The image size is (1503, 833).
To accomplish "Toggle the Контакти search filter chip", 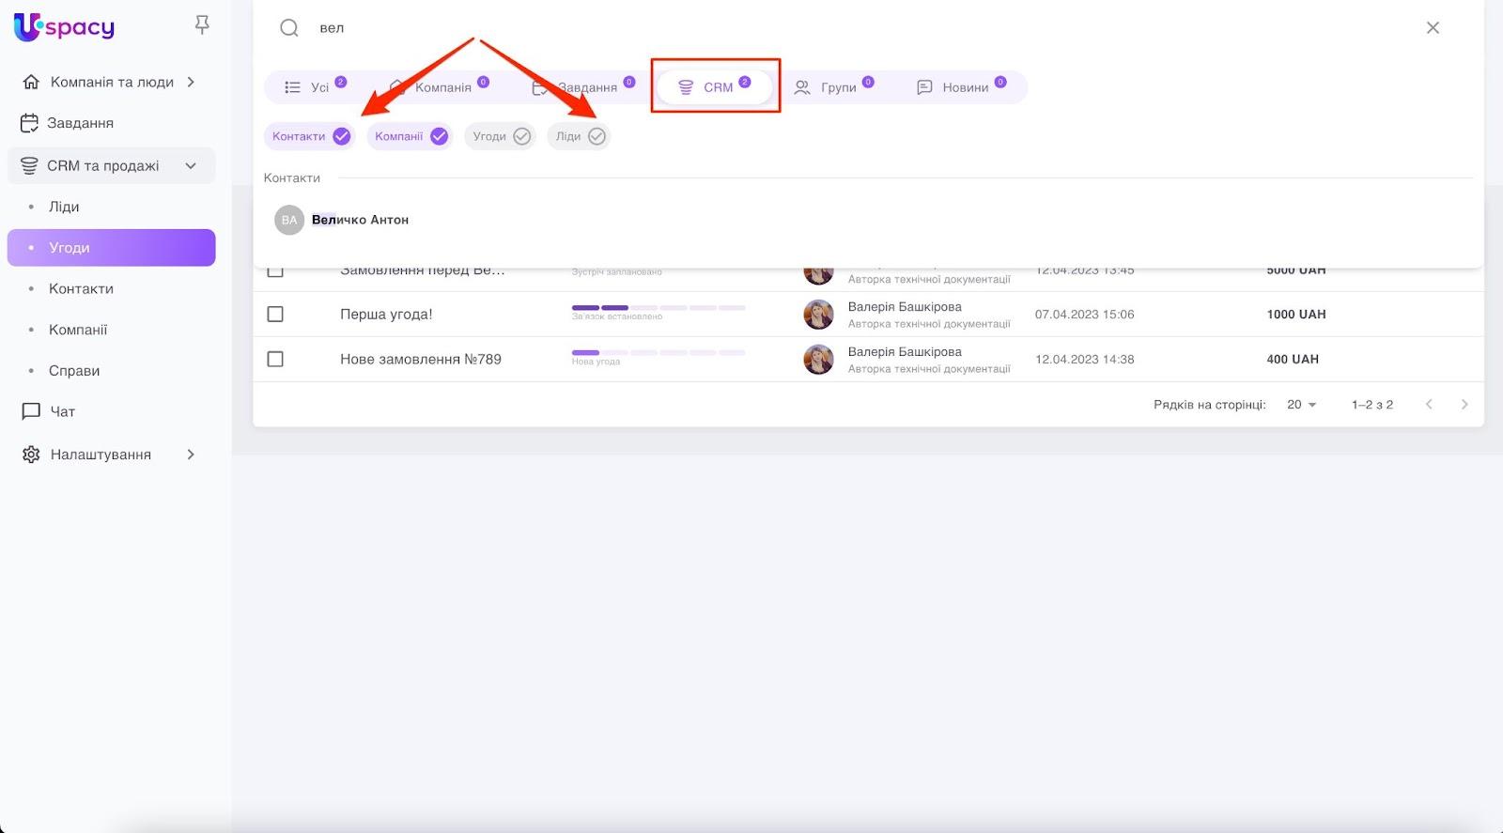I will pos(309,136).
